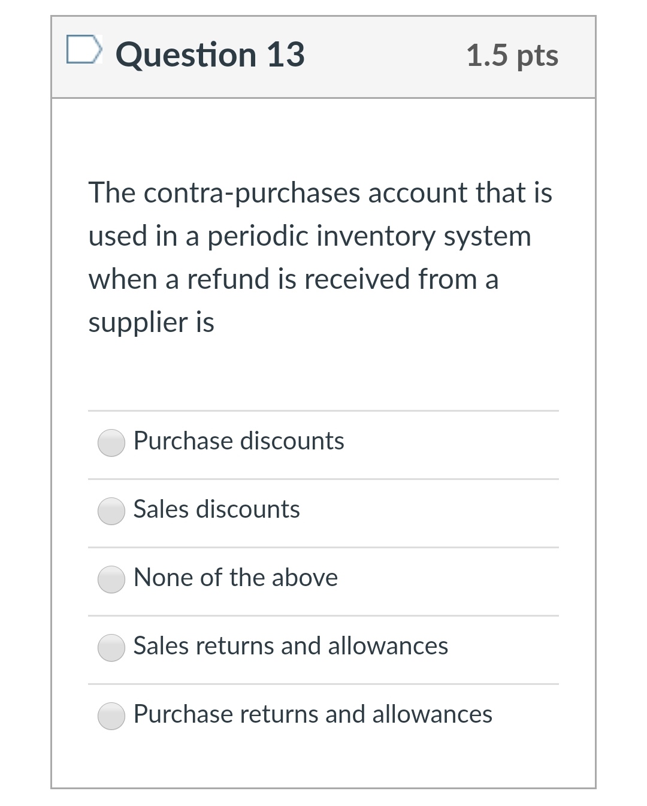Click the 1.5 pts label
The image size is (647, 806).
pos(513,56)
